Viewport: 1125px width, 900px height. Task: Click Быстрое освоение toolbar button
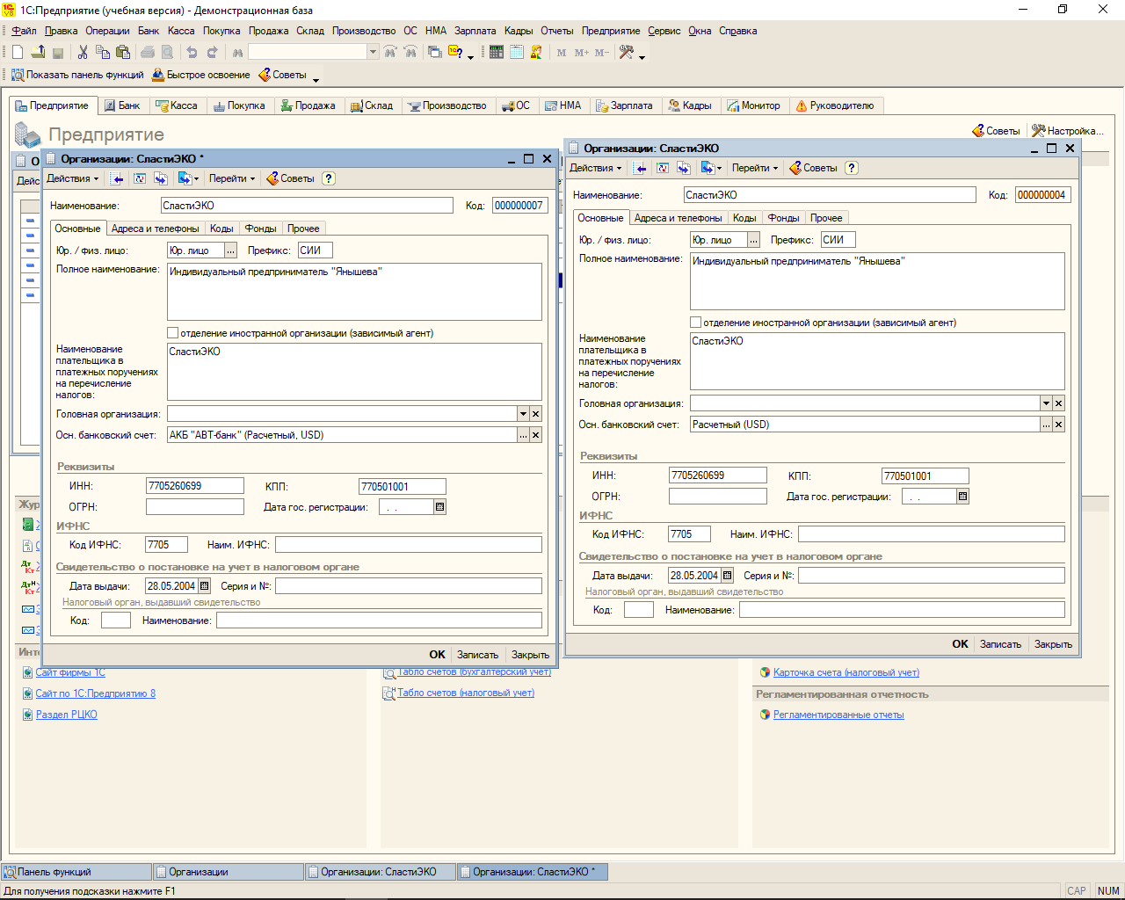point(201,75)
